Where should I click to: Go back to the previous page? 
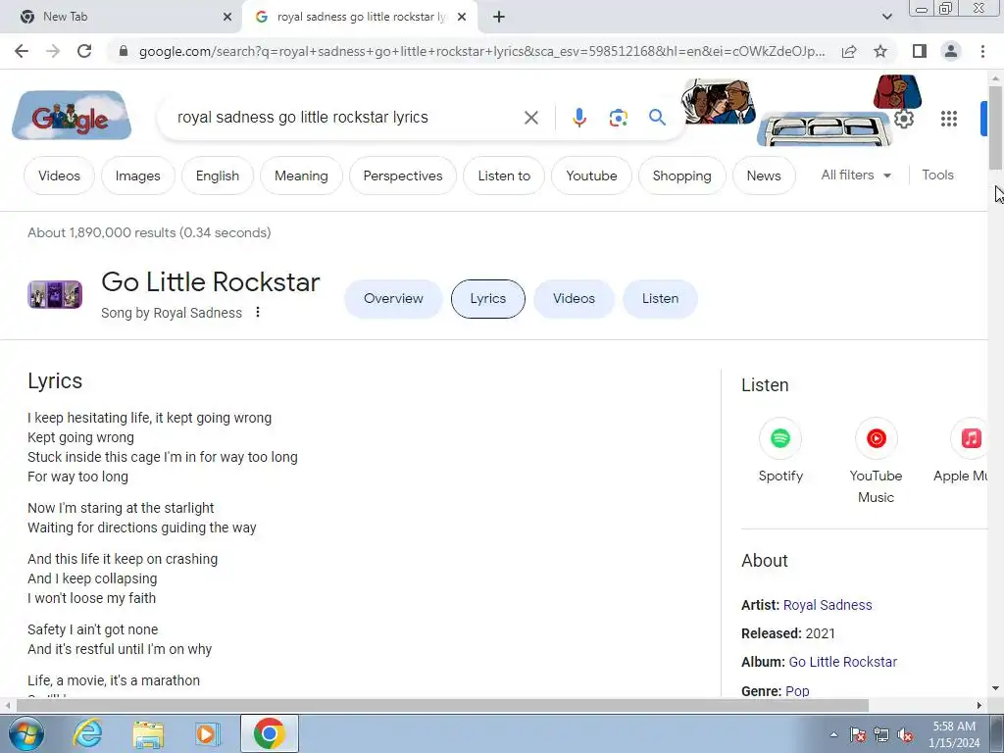[x=22, y=51]
